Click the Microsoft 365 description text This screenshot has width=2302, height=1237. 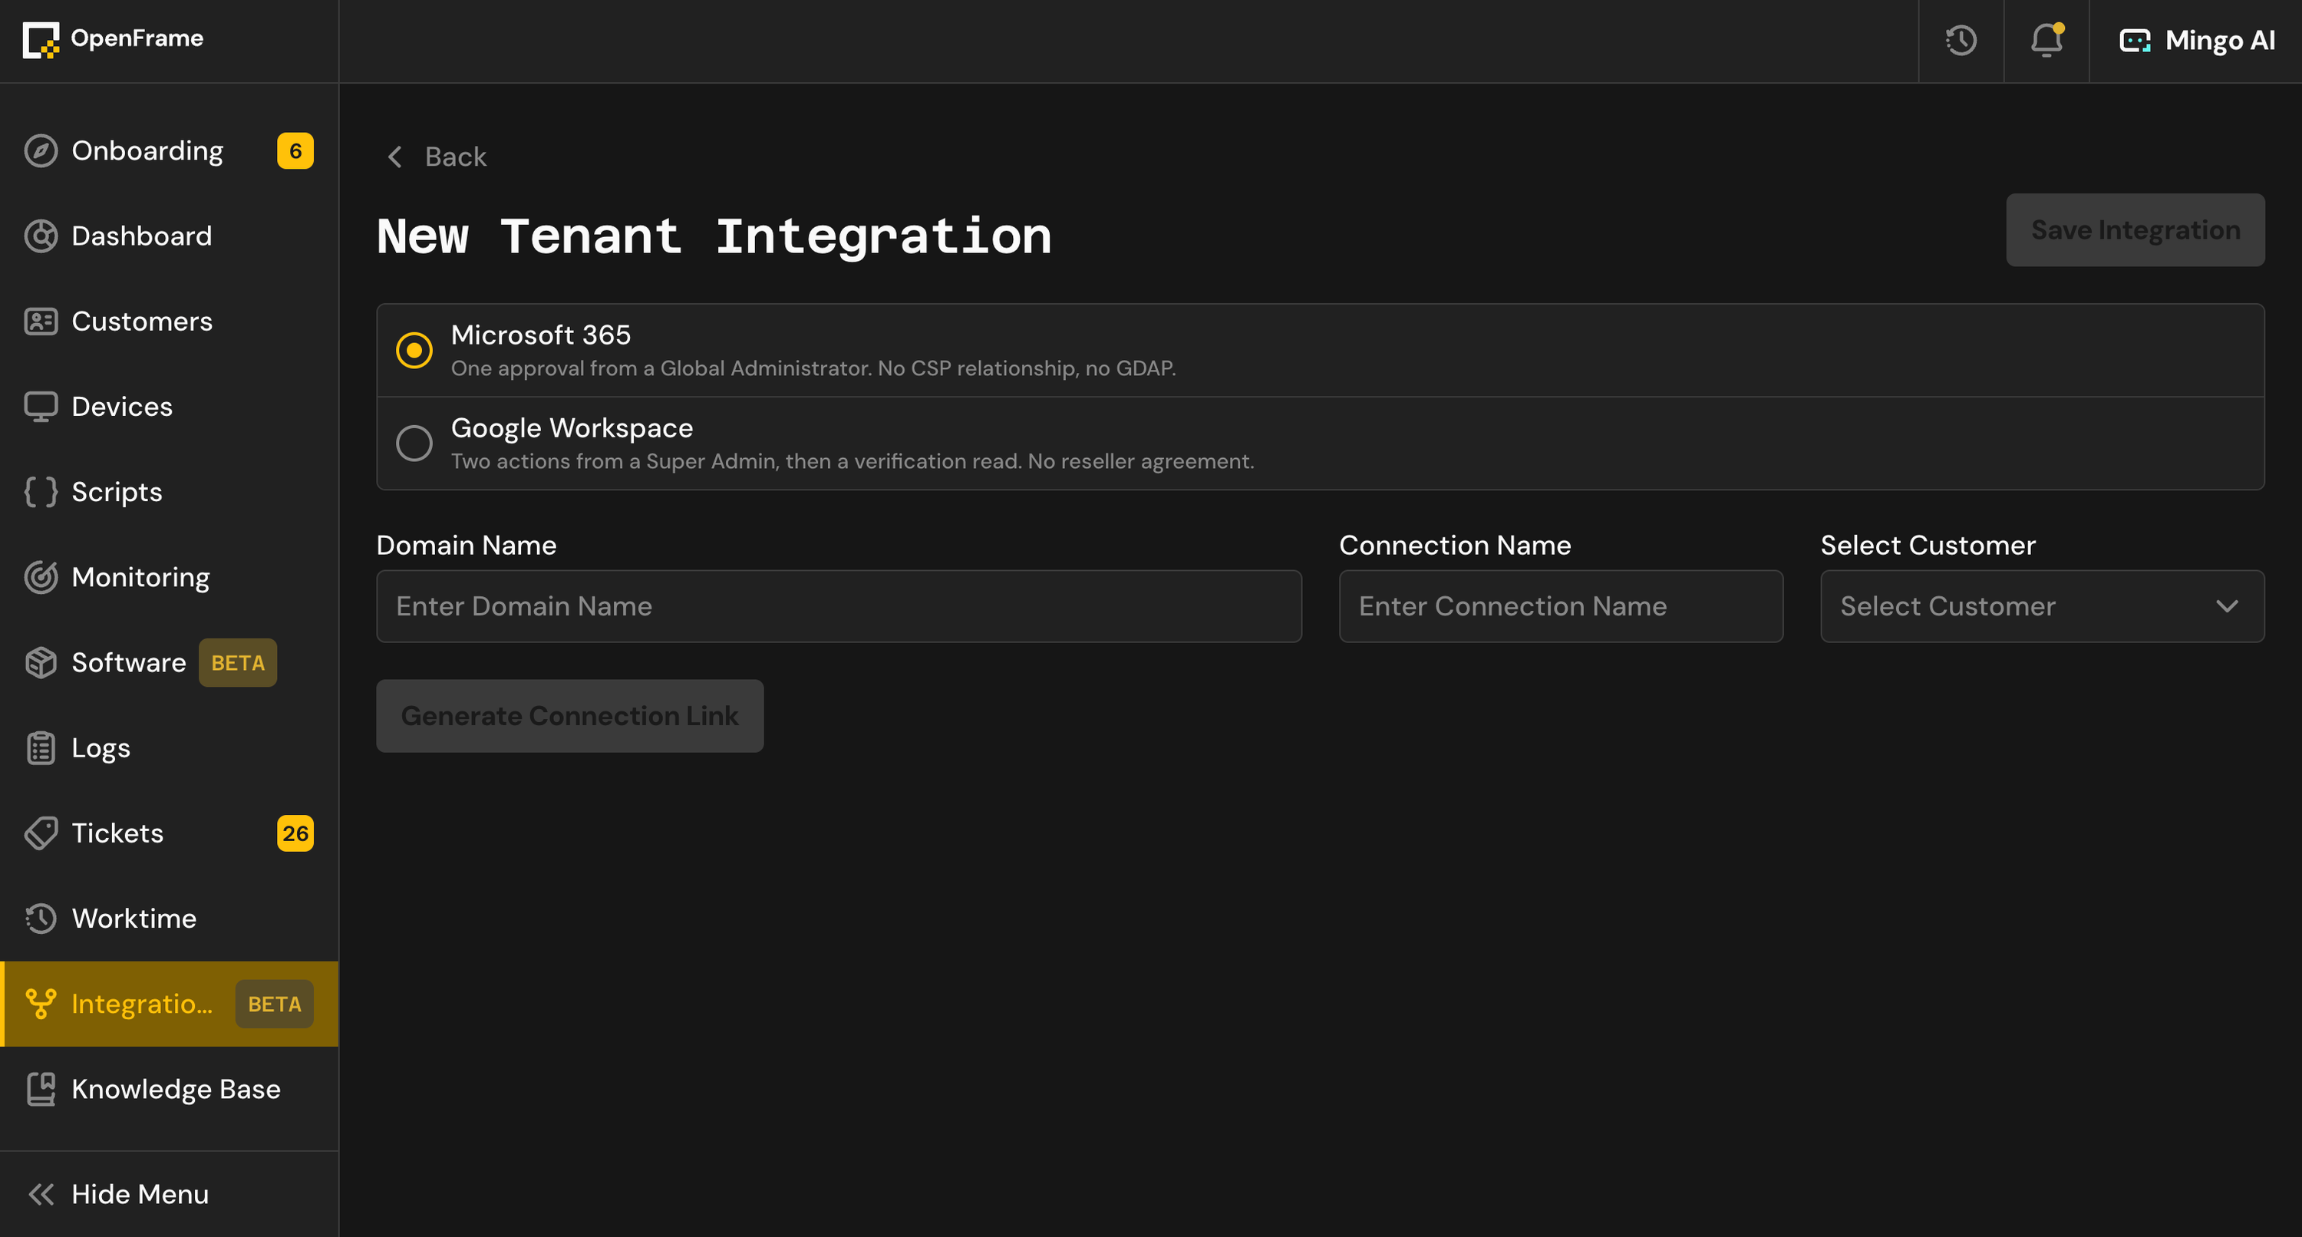pos(813,368)
